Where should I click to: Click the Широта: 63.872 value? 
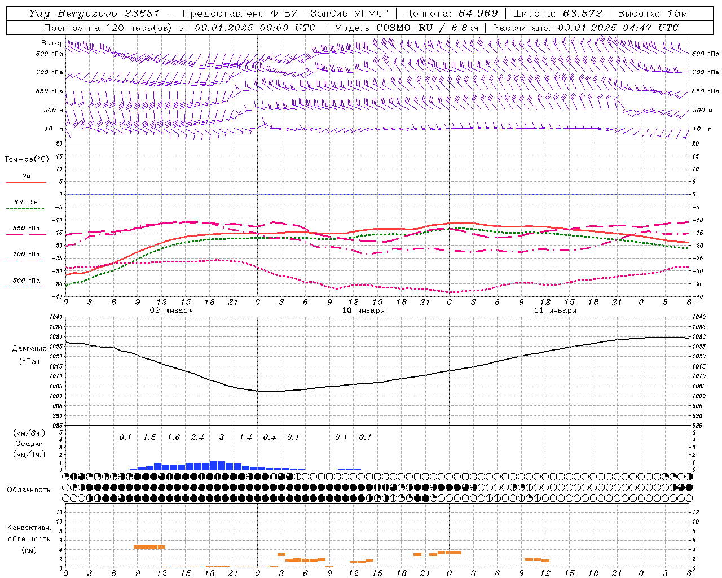[x=558, y=14]
